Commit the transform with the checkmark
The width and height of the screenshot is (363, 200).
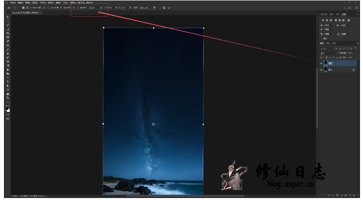coord(170,8)
